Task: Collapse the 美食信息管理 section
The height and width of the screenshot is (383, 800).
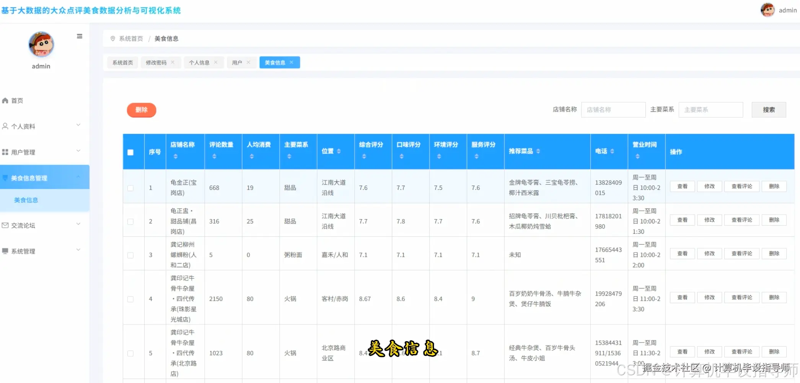Action: pos(79,176)
